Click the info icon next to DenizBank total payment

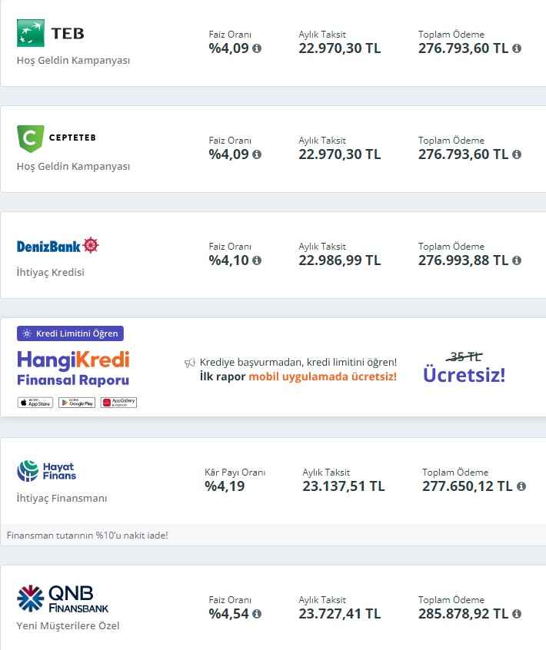click(517, 260)
